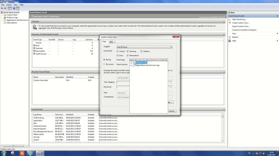279x156 pixels.
Task: Click the Keywords field
Action: [x=144, y=88]
